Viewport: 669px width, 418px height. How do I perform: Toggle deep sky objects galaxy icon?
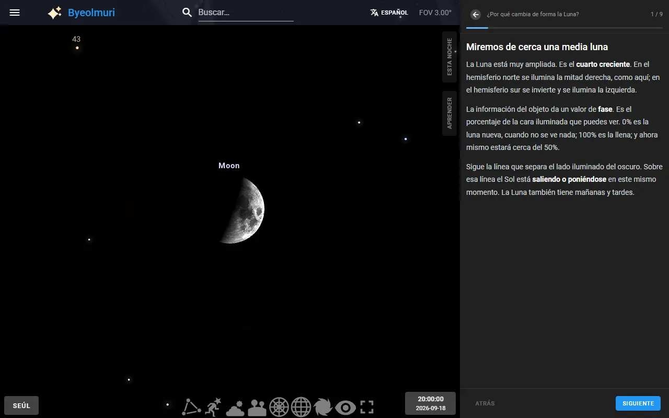coord(323,407)
